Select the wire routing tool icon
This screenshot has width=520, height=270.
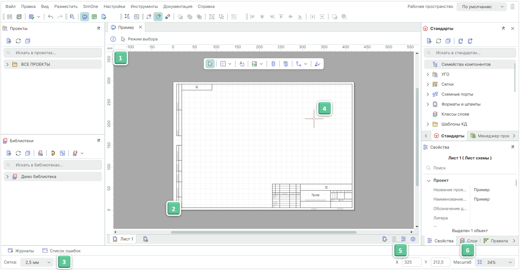(299, 64)
